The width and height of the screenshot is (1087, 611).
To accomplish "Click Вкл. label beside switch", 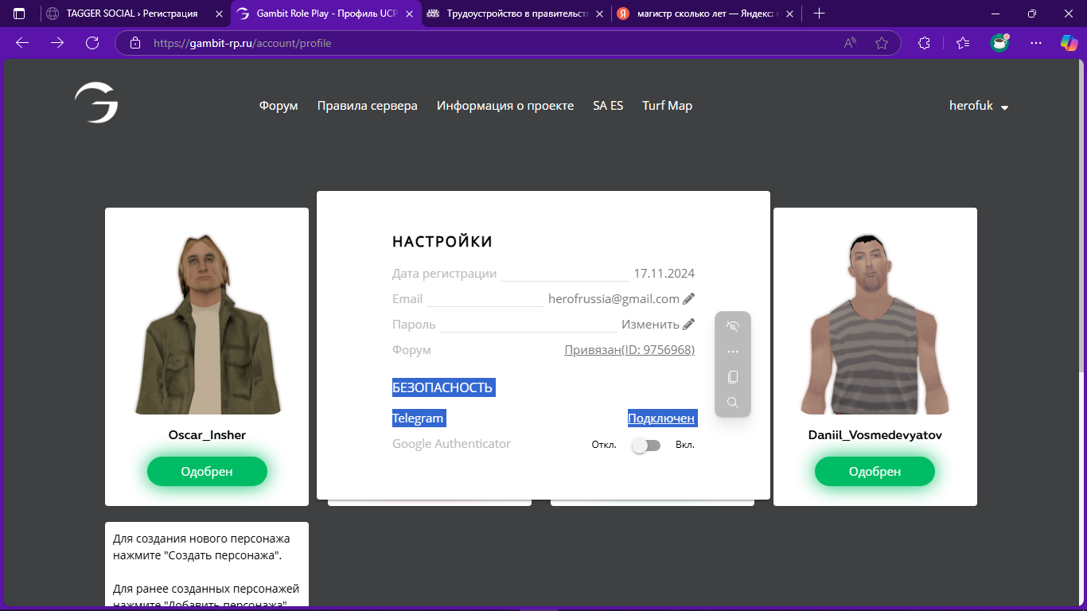I will (685, 446).
